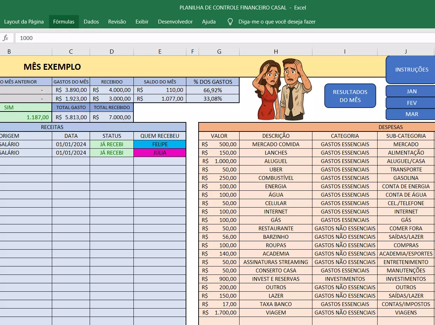
Task: Click the MAR month button
Action: [x=412, y=114]
